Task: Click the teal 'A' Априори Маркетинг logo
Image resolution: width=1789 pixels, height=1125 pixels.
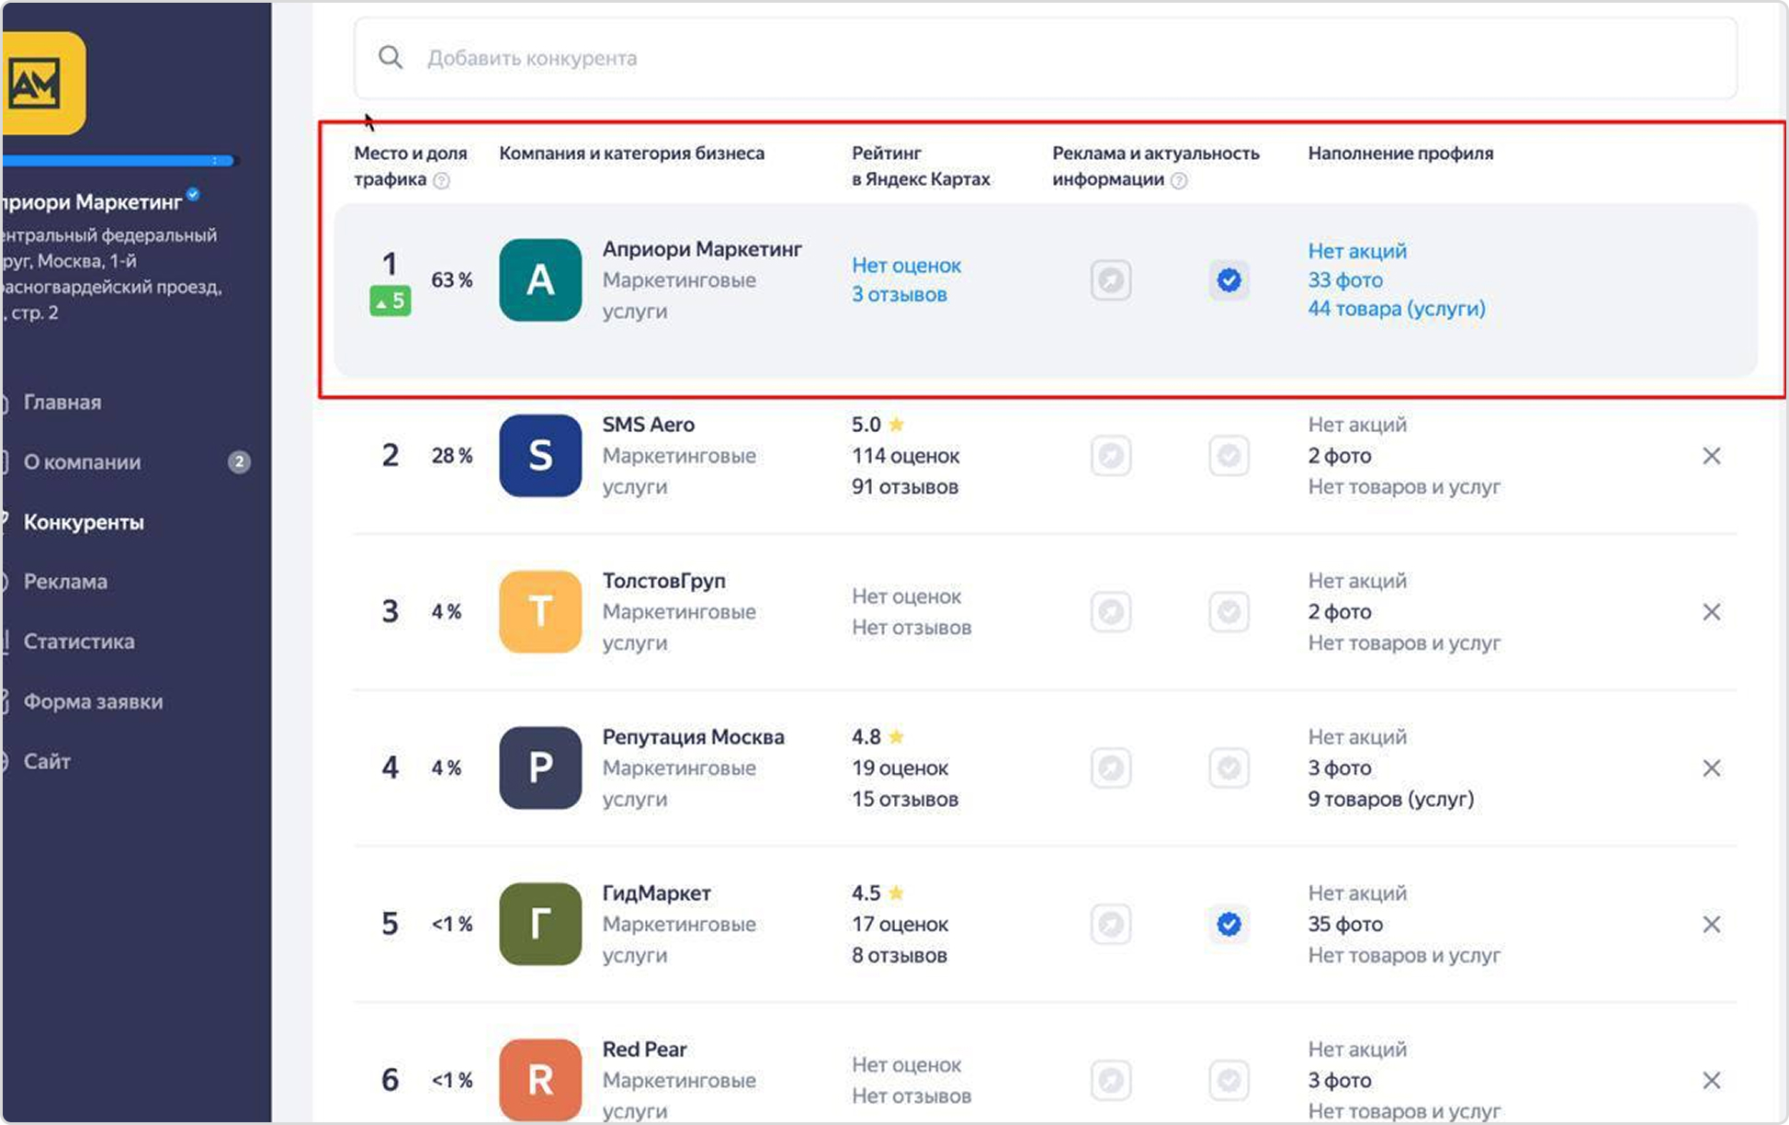Action: coord(540,280)
